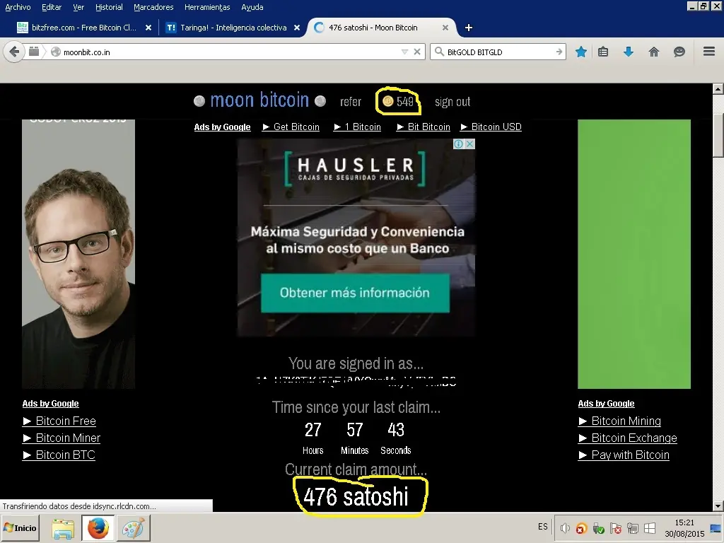Open the URL history dropdown arrow
This screenshot has width=724, height=543.
pyautogui.click(x=404, y=52)
